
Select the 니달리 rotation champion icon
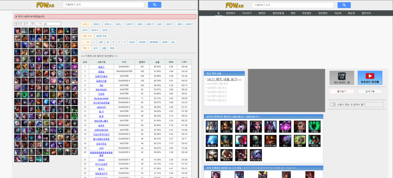click(226, 127)
